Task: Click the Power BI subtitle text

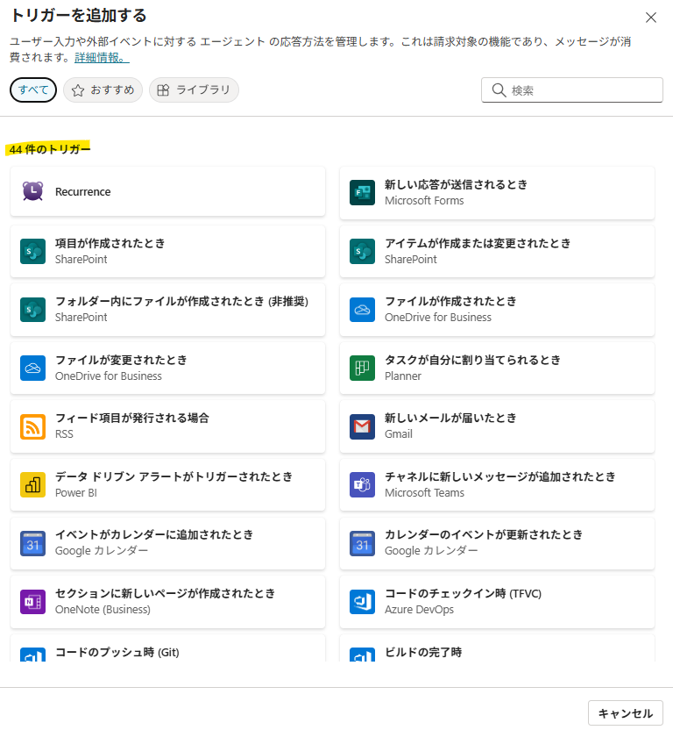Action: [76, 492]
